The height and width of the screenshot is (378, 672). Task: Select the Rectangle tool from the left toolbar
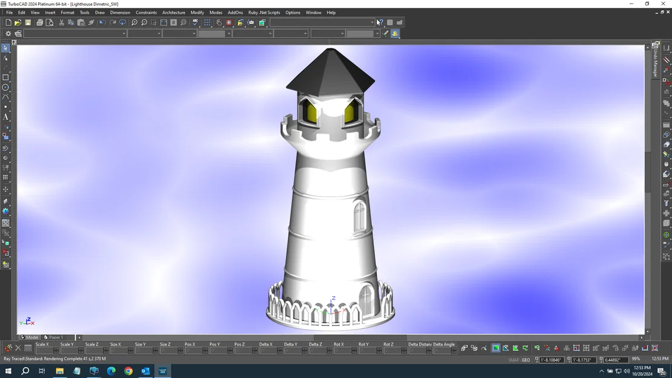click(6, 77)
